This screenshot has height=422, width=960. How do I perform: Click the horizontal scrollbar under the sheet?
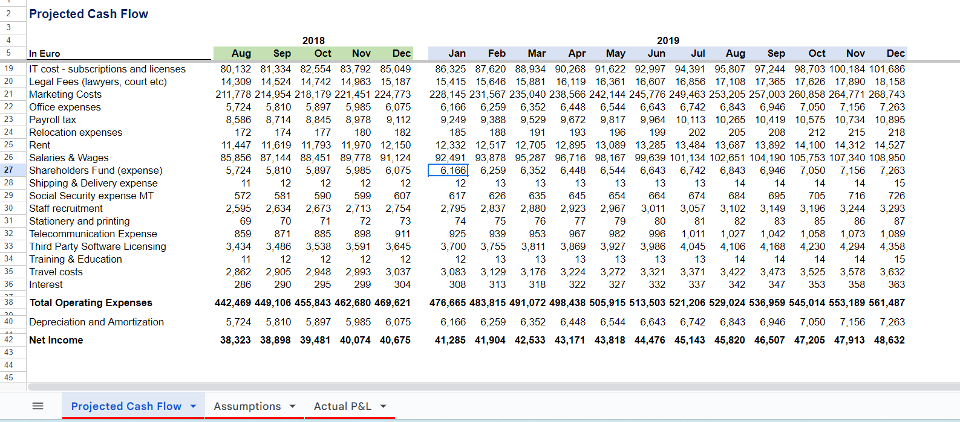(493, 386)
